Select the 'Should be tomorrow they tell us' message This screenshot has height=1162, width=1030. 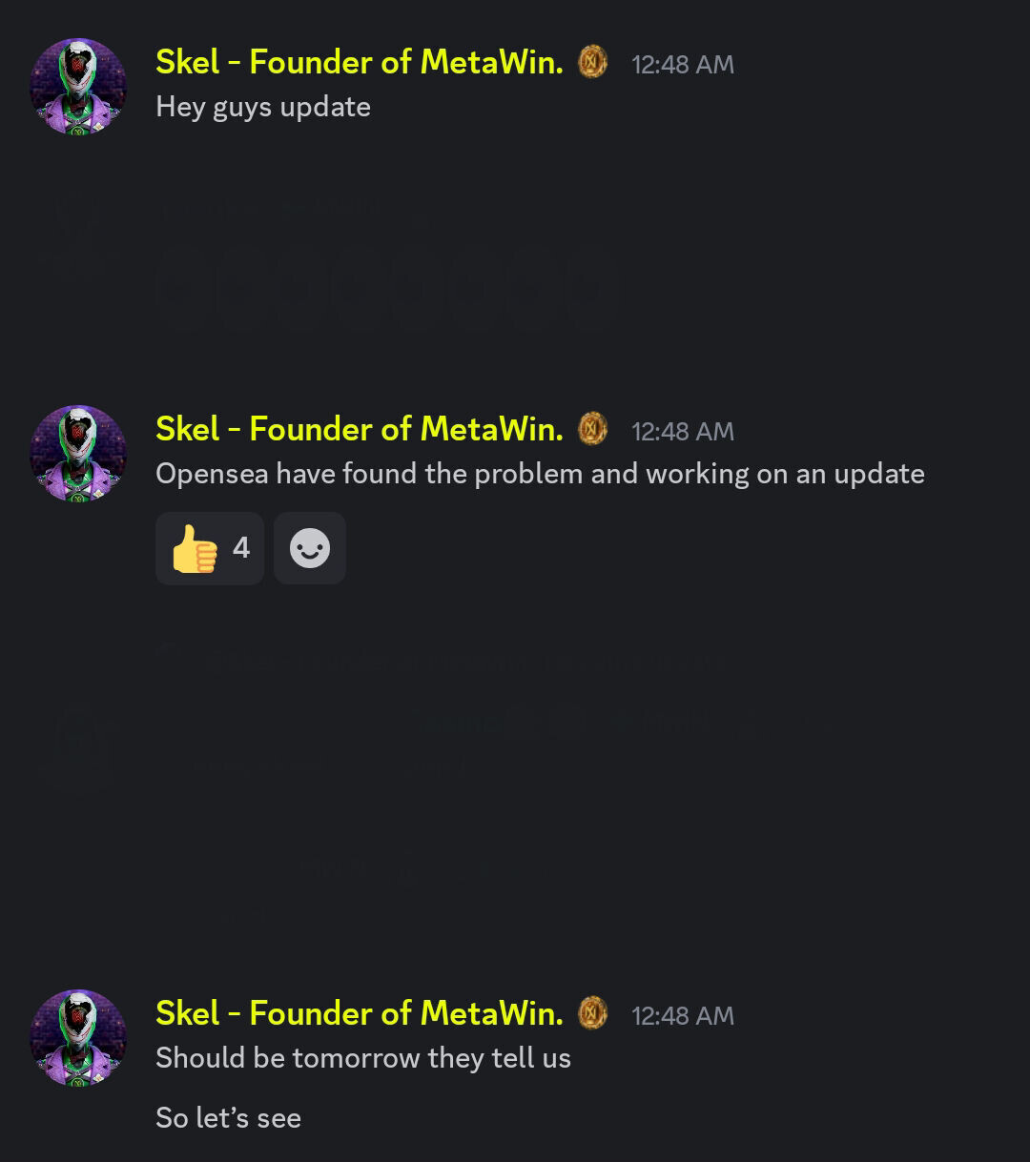pyautogui.click(x=363, y=1058)
